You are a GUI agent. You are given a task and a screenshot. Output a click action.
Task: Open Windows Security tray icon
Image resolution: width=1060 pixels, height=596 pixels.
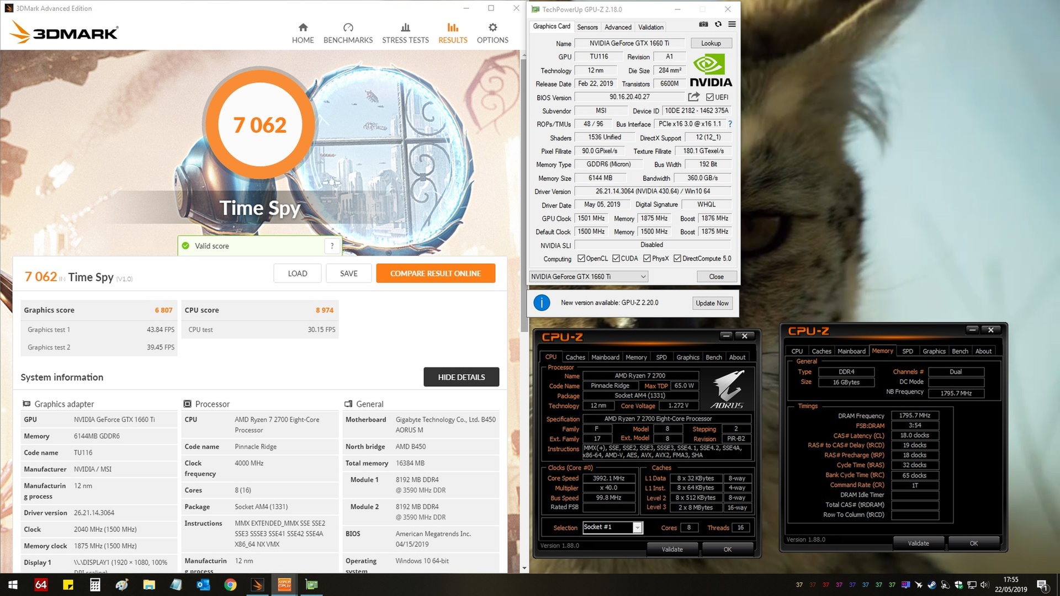[x=958, y=585]
